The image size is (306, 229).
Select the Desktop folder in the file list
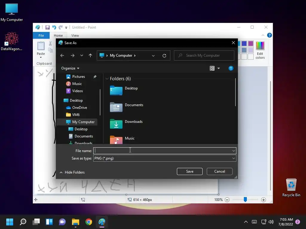[124, 90]
